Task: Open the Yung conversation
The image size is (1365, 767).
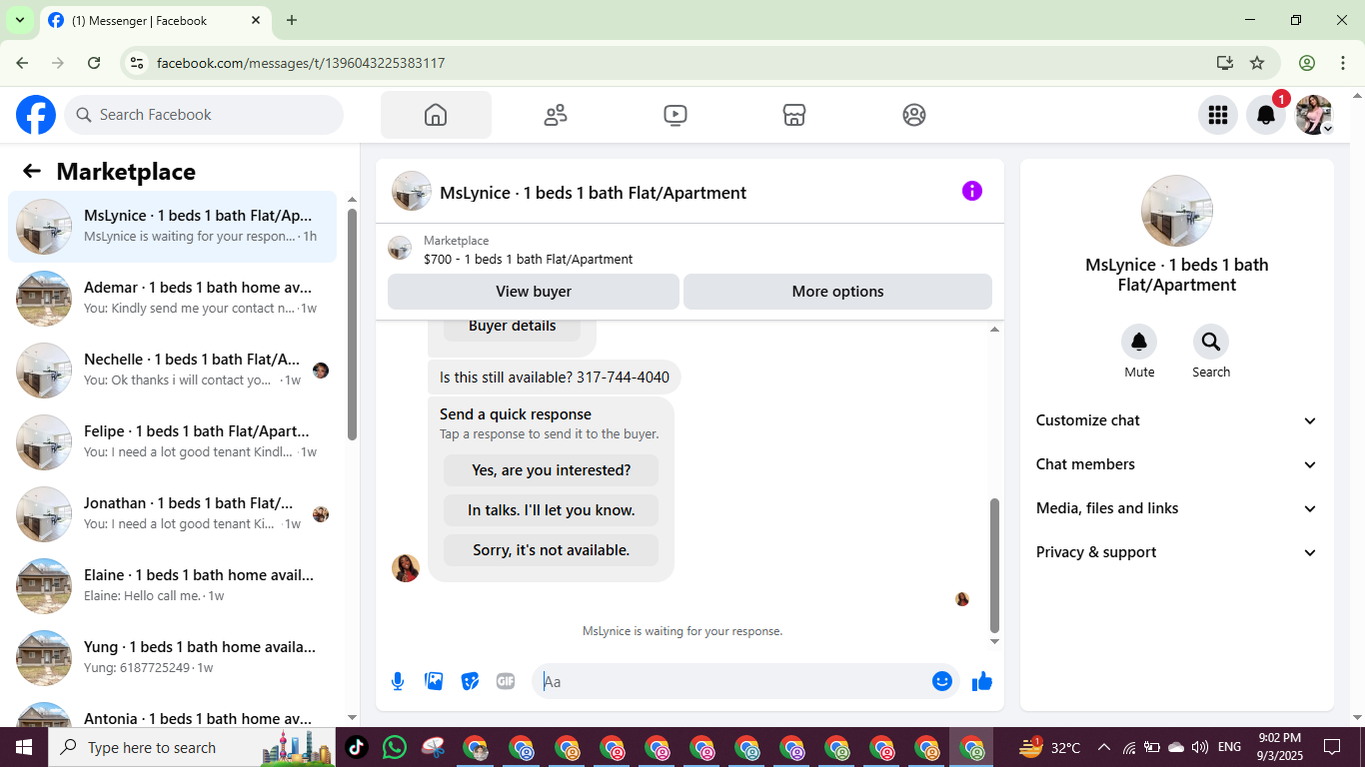Action: (173, 658)
